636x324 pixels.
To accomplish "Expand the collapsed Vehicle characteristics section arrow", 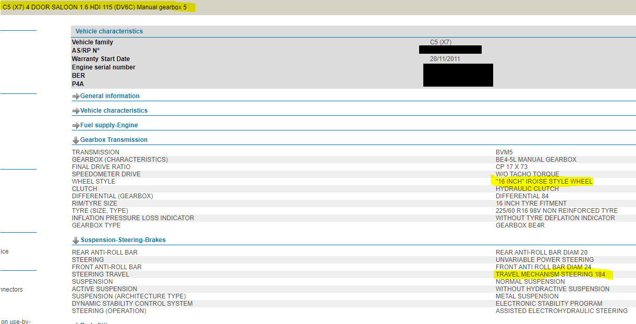I will [76, 111].
